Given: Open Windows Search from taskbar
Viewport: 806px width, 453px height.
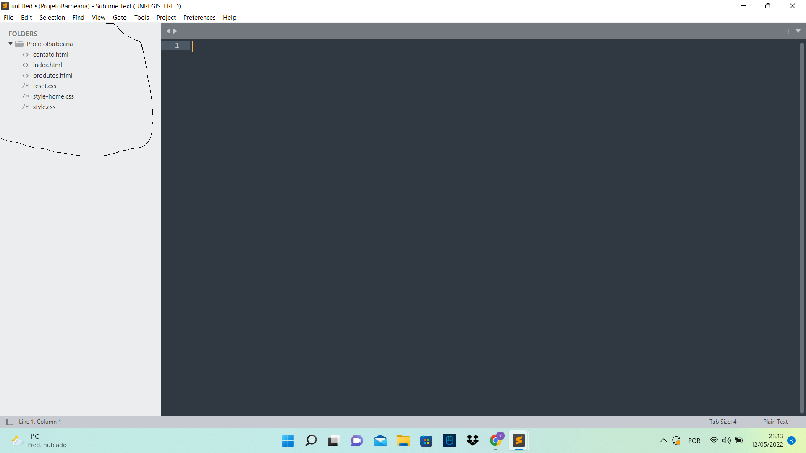Looking at the screenshot, I should pos(311,440).
